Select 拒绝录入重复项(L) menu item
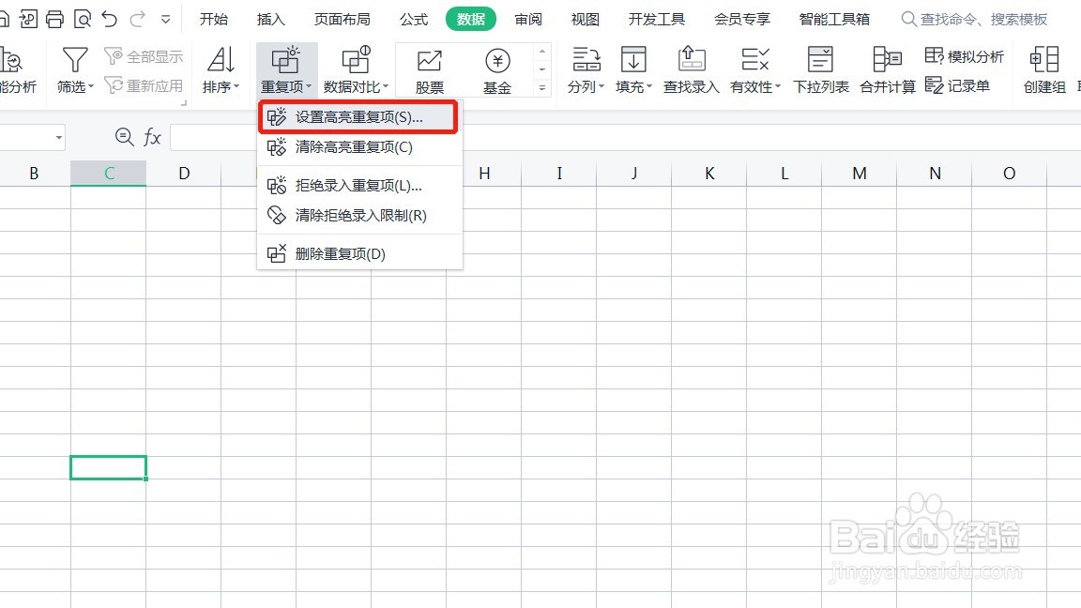 (358, 186)
